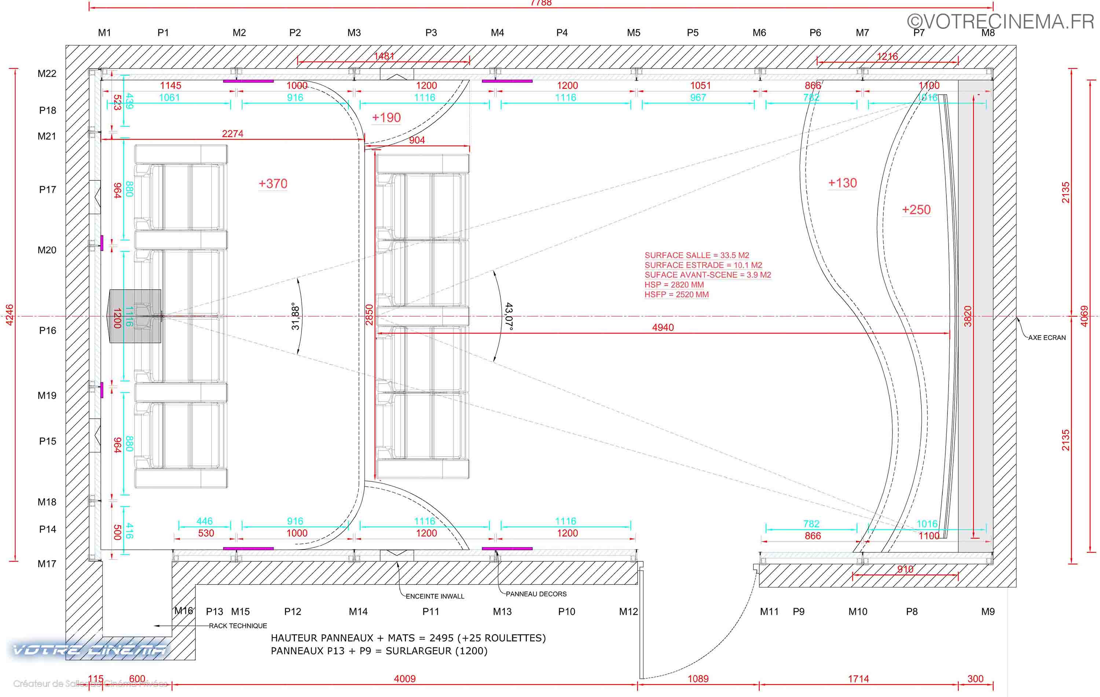The image size is (1100, 697).
Task: Click the mast label "M18"
Action: coord(47,502)
